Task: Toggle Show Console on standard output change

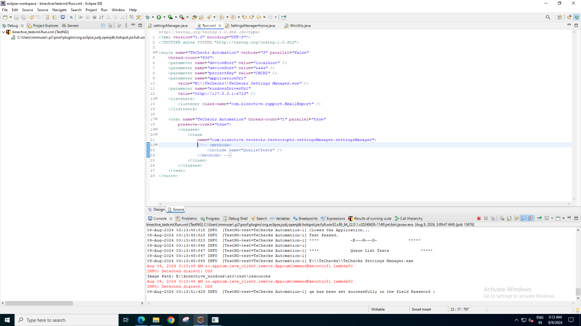Action: (x=523, y=219)
